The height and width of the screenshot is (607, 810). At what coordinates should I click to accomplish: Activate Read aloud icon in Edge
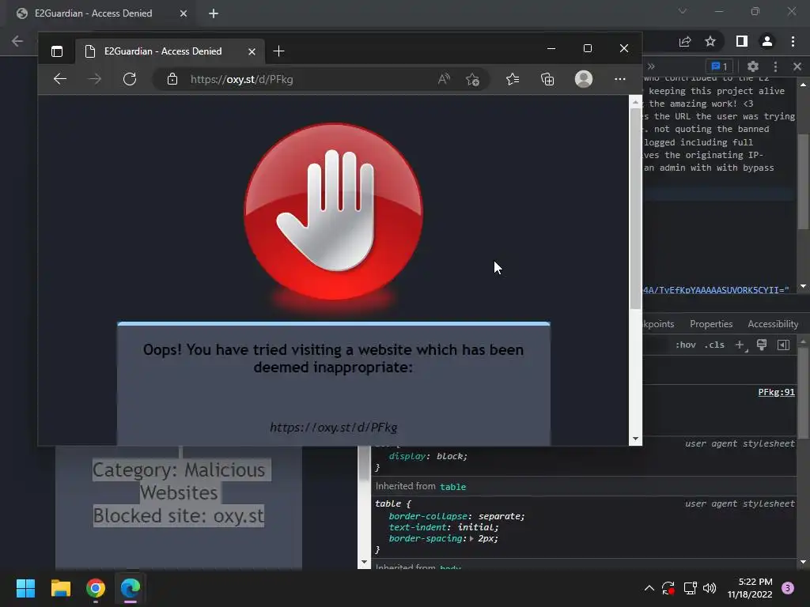click(444, 79)
